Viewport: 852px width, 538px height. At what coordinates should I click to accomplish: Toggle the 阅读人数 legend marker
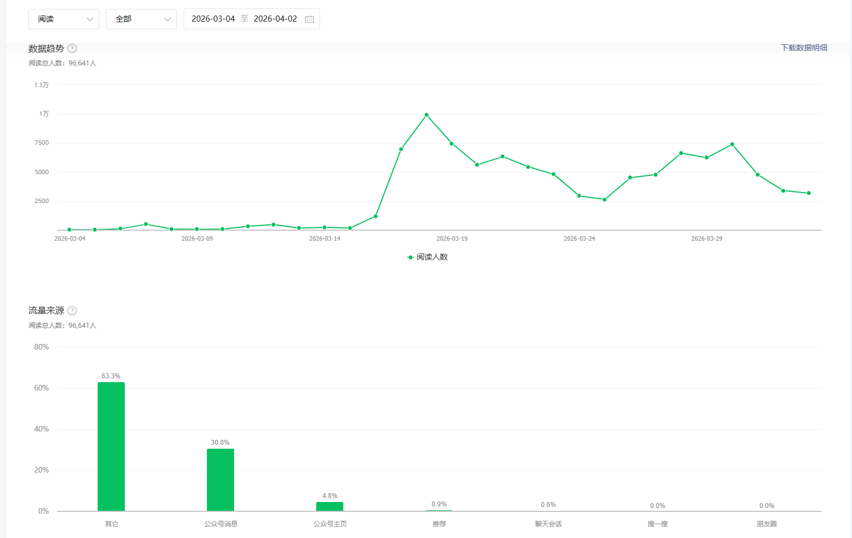coord(410,257)
